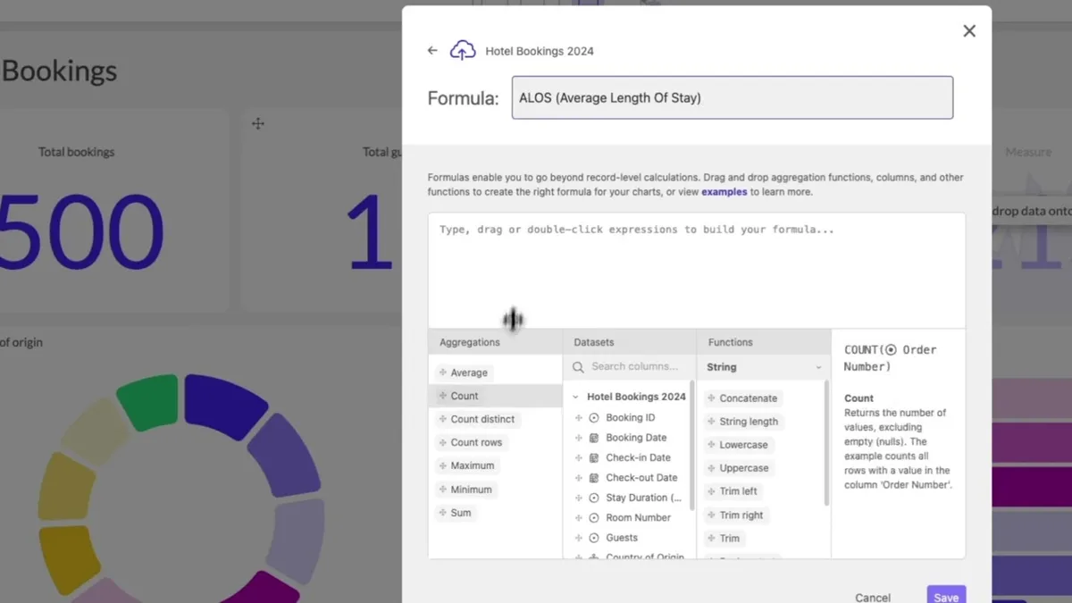
Task: Open the String function category dropdown
Action: coord(763,367)
